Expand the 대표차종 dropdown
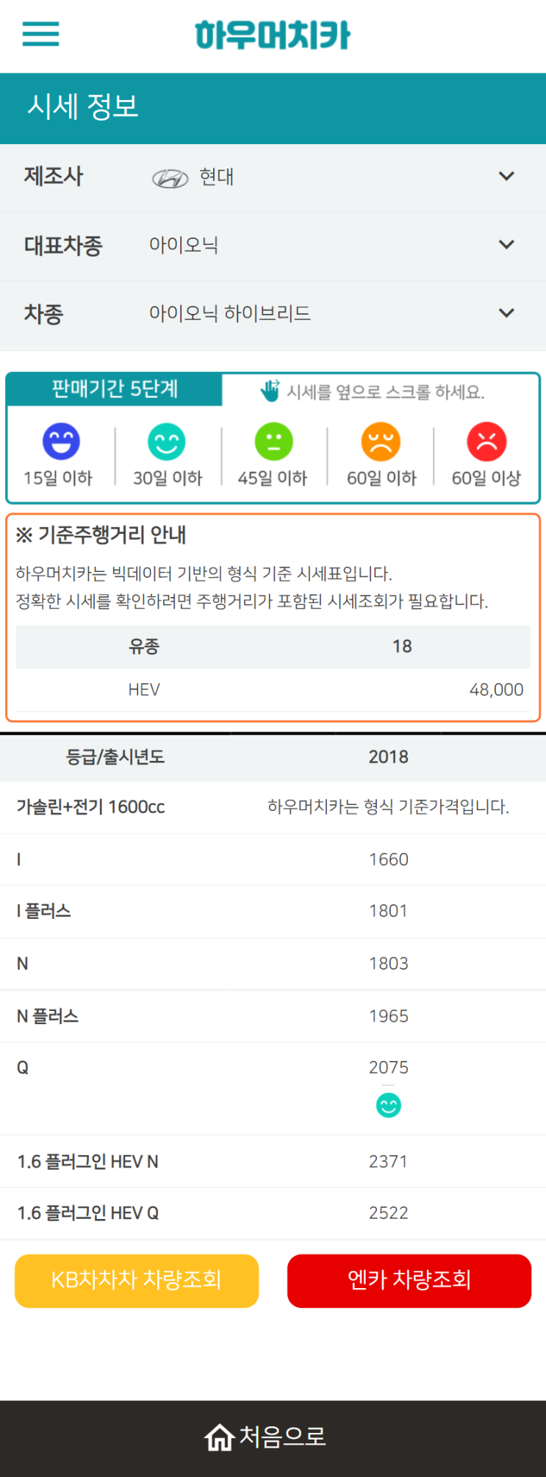The image size is (546, 1477). click(506, 245)
